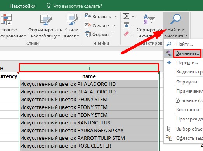Click the blue arrow Go To icon

pyautogui.click(x=168, y=63)
